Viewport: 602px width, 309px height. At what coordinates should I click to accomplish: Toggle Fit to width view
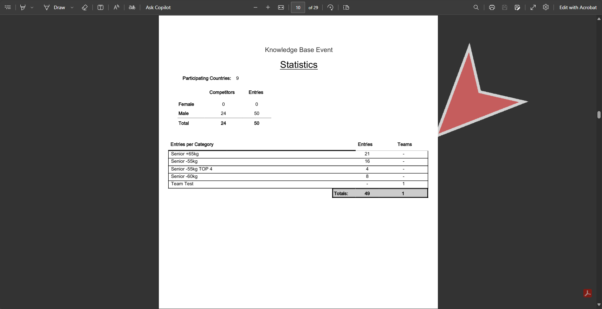point(281,7)
